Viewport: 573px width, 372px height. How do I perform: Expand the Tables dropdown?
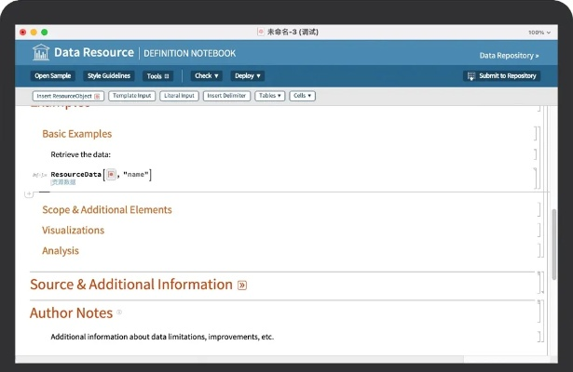pyautogui.click(x=270, y=96)
